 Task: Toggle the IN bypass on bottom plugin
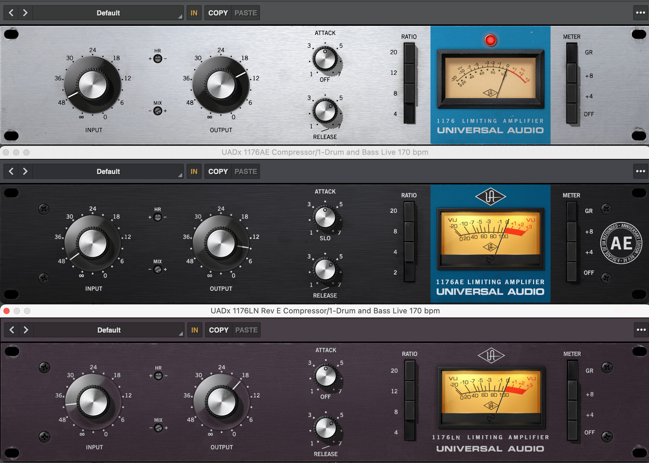pyautogui.click(x=194, y=330)
